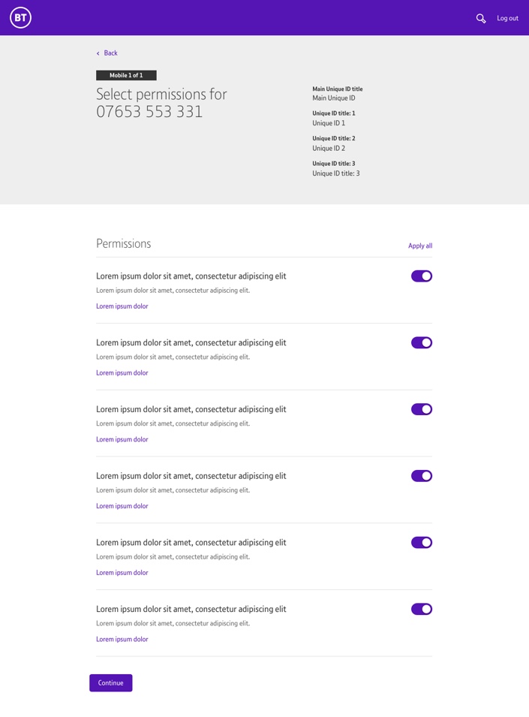Go back using the Back link
The height and width of the screenshot is (717, 529).
point(110,53)
